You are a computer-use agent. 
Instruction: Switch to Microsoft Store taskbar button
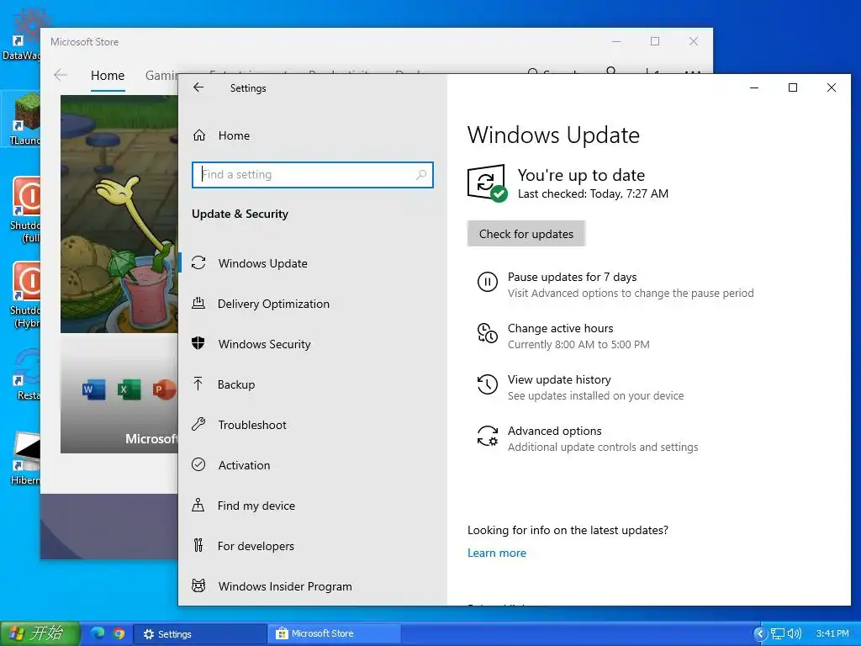tap(333, 634)
